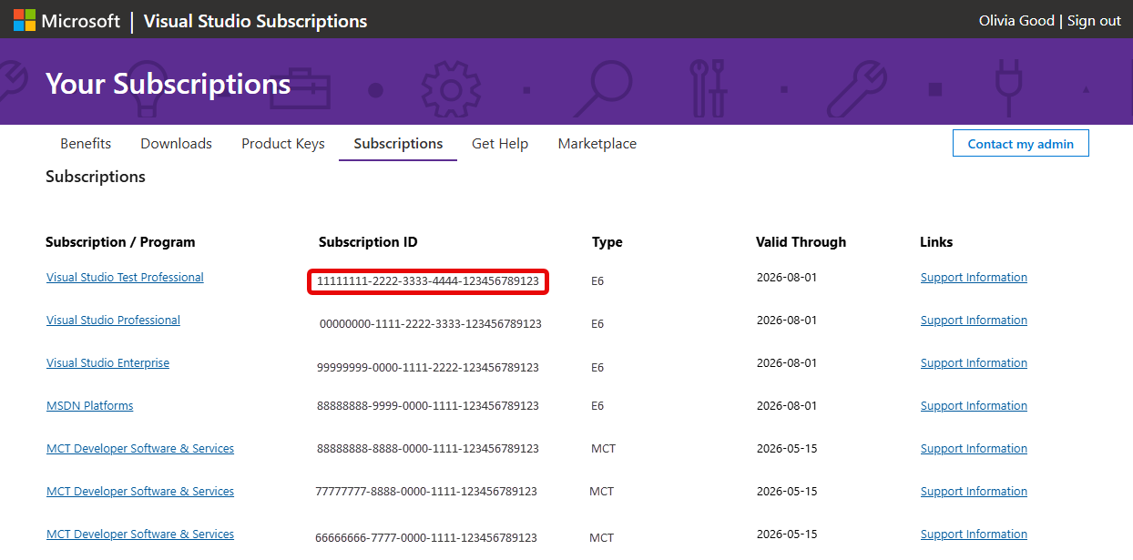Go to the Product Keys tab

click(282, 143)
